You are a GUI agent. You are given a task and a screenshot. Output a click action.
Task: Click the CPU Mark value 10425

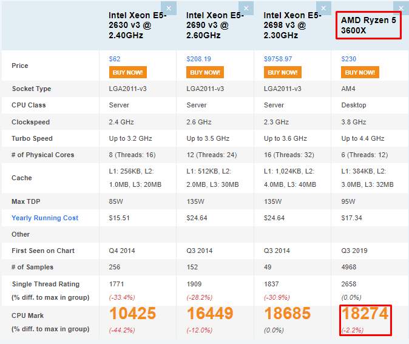tap(132, 313)
